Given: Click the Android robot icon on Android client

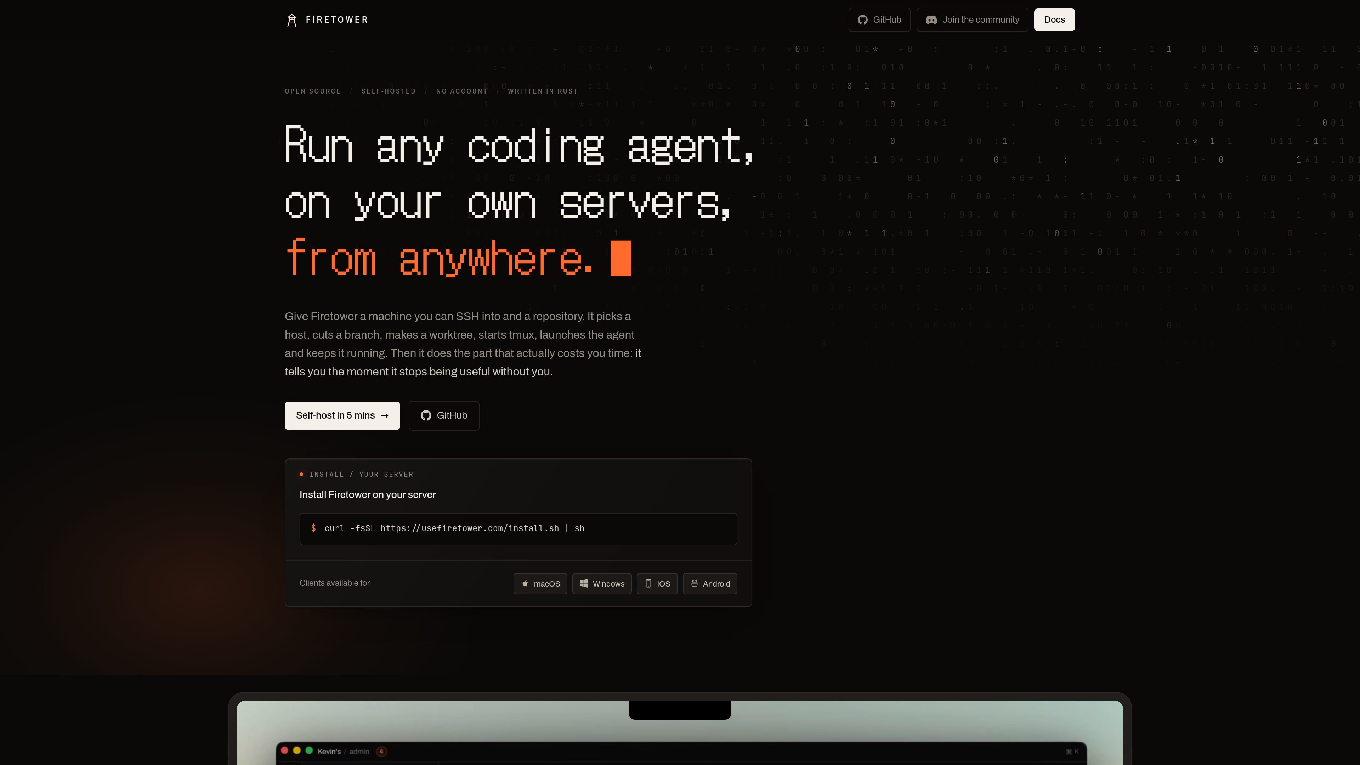Looking at the screenshot, I should pyautogui.click(x=694, y=583).
